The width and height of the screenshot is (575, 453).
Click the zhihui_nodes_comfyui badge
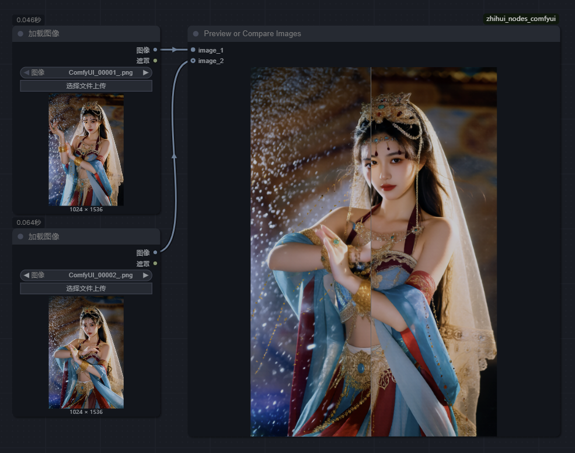[x=521, y=19]
